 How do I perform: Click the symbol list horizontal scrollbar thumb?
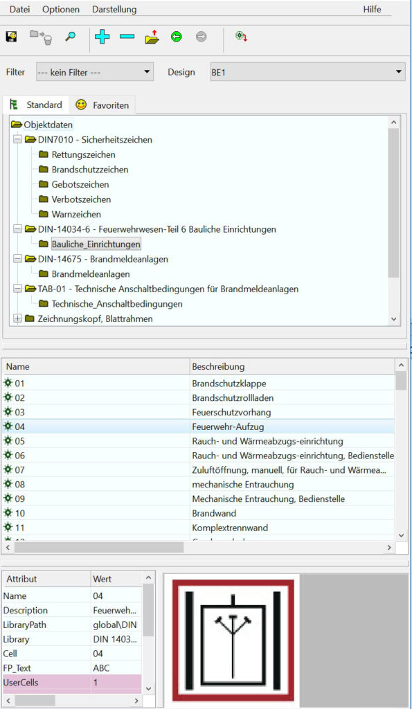(98, 547)
